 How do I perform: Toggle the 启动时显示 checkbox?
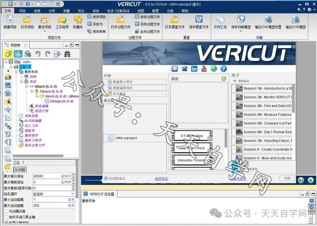[106, 178]
